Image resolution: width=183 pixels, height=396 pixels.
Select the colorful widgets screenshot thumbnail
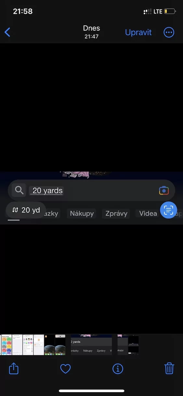point(6,344)
